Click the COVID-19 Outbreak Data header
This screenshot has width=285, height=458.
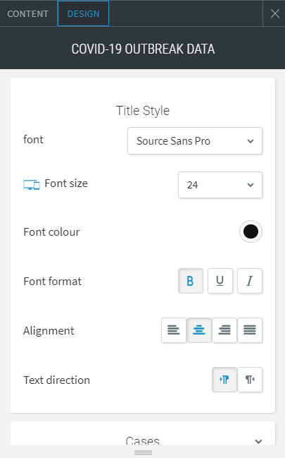tap(143, 49)
